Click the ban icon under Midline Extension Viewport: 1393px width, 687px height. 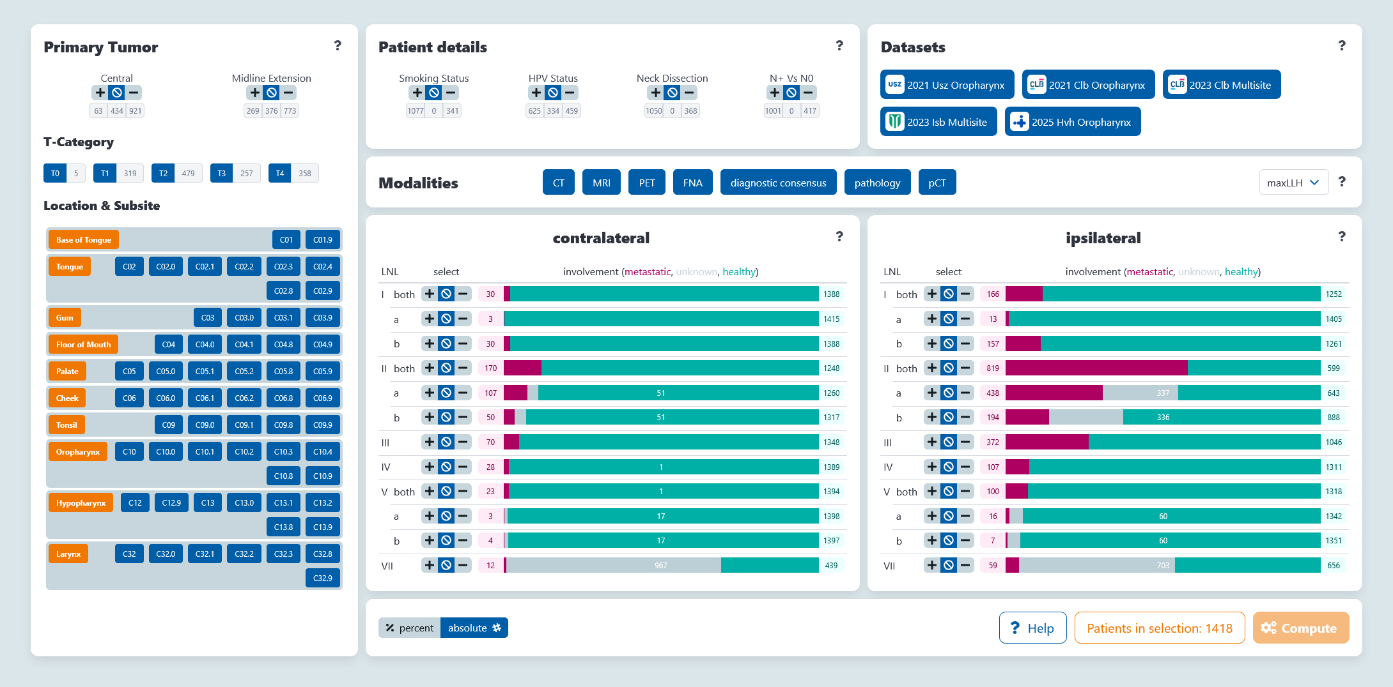[x=272, y=93]
